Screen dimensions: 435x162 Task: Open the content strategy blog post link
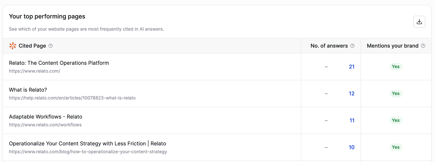click(x=88, y=144)
